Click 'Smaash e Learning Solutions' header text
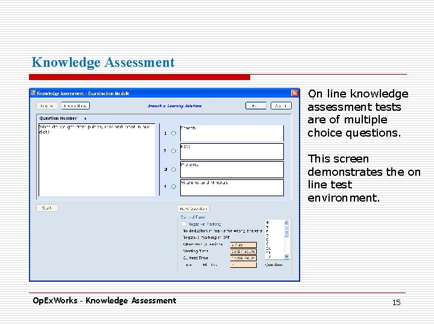 coord(175,105)
